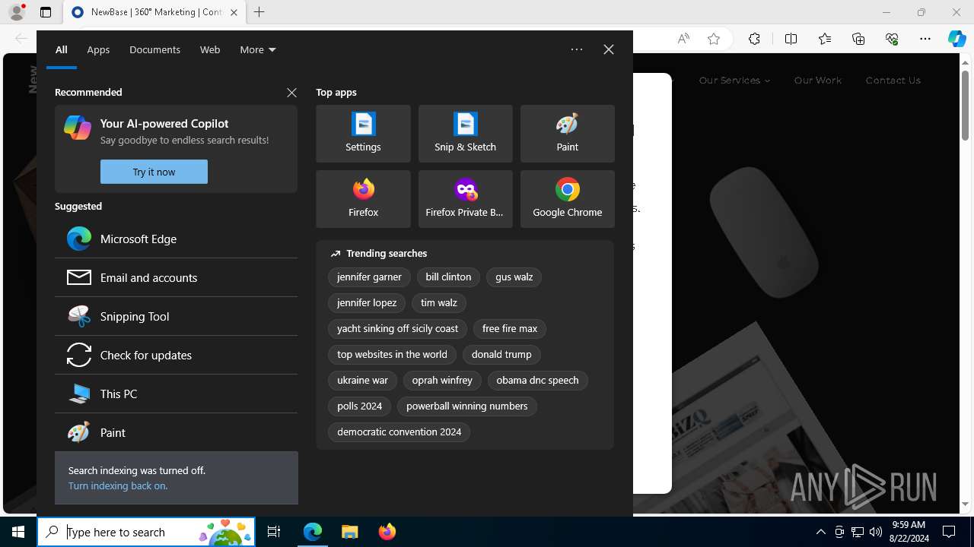
Task: Open Email and accounts suggestion
Action: click(176, 277)
